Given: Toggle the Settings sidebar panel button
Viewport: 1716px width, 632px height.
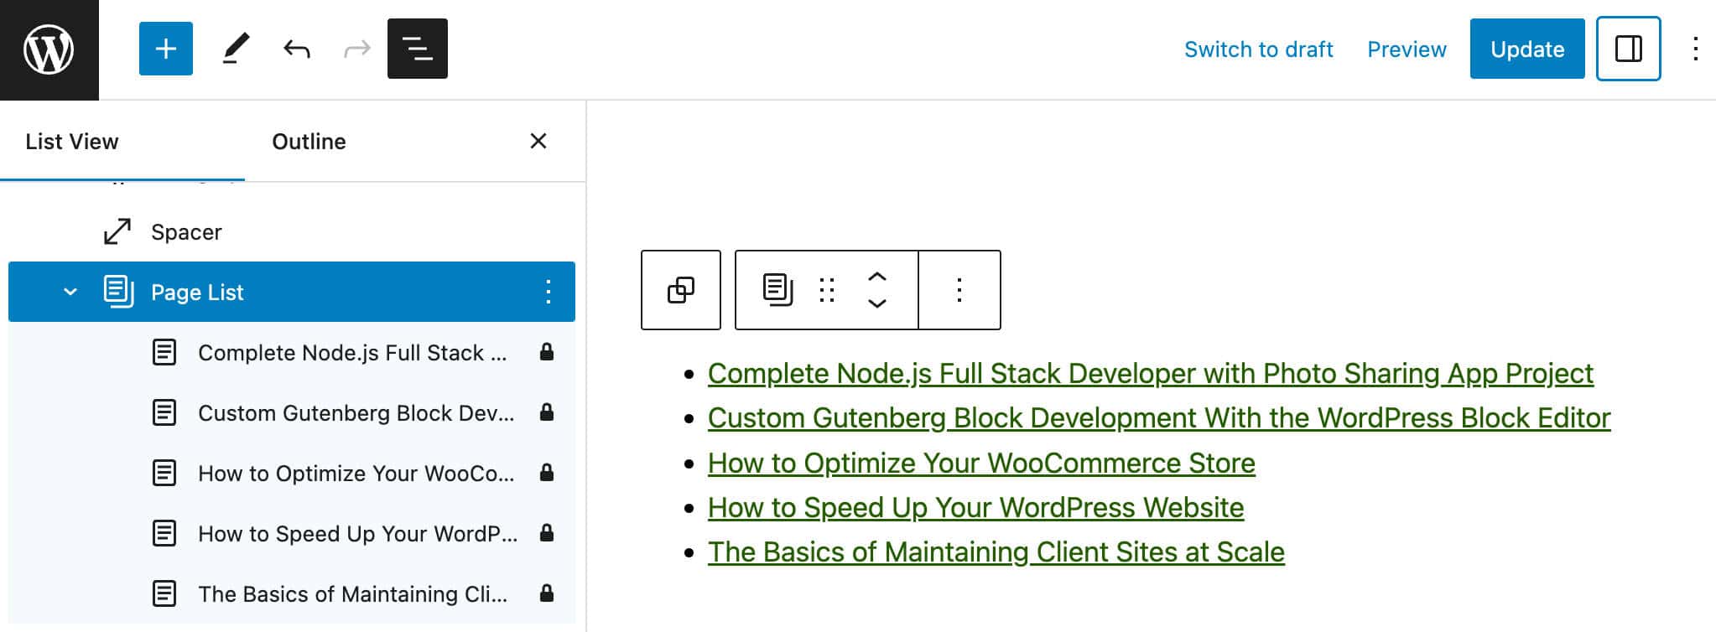Looking at the screenshot, I should click(x=1628, y=49).
